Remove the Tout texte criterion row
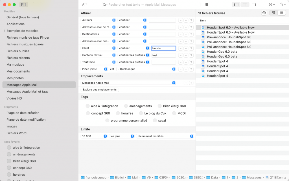 pyautogui.click(x=181, y=62)
